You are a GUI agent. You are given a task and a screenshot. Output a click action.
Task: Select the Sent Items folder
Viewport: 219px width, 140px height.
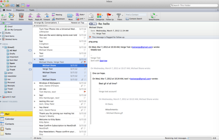tap(10, 36)
